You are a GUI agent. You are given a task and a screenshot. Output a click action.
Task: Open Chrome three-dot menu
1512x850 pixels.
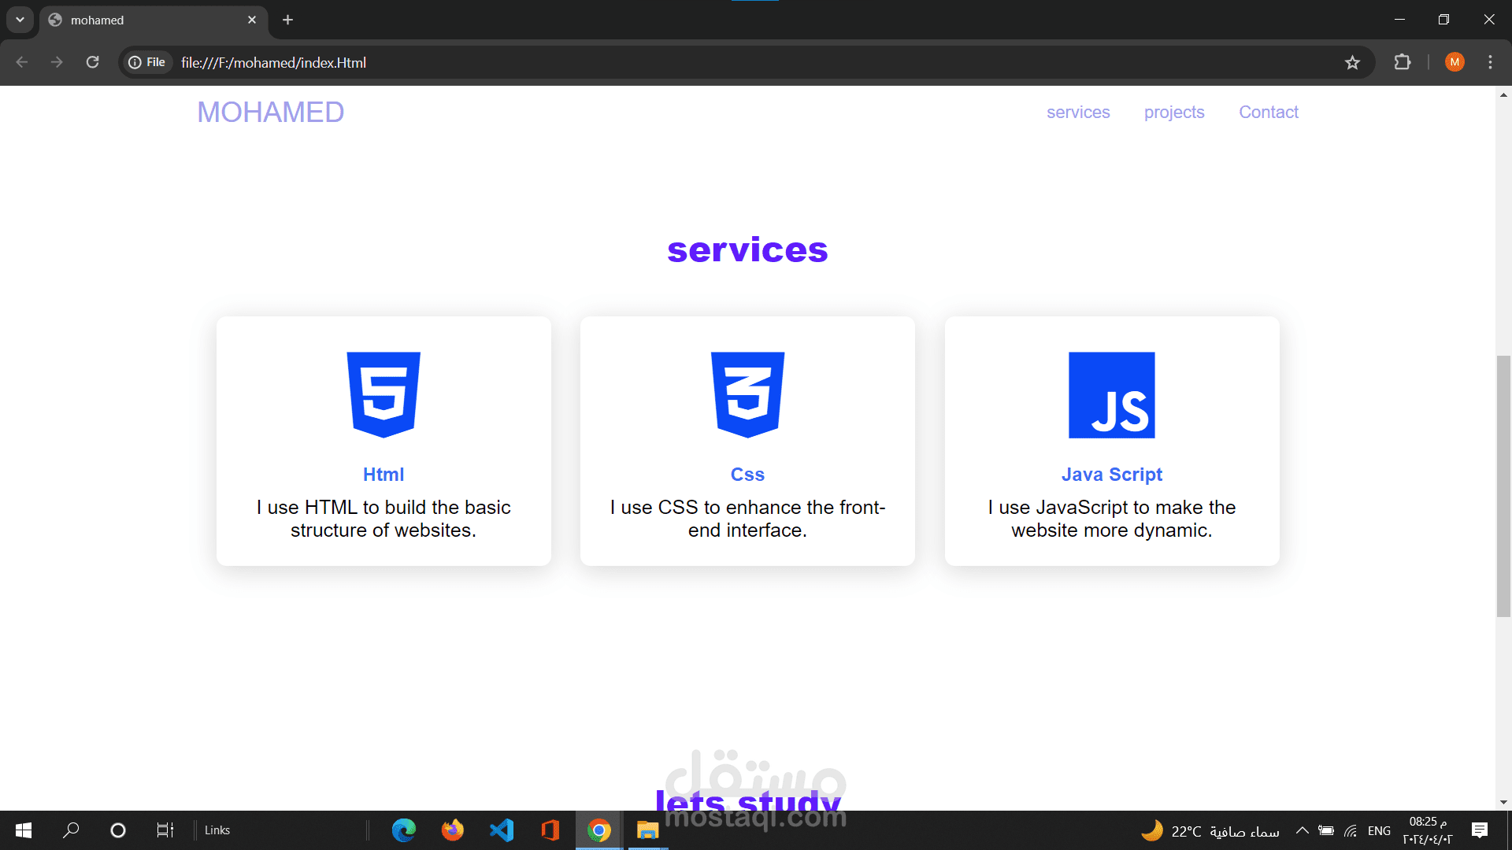coord(1490,62)
